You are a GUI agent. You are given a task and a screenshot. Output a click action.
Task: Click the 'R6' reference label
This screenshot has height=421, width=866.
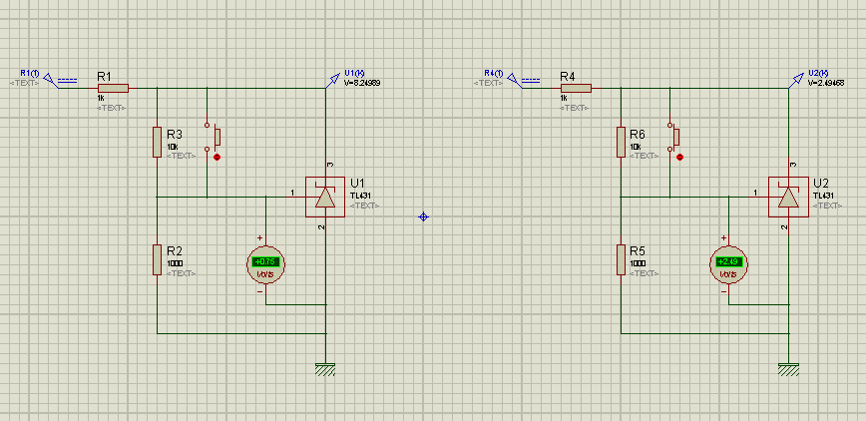pos(638,135)
